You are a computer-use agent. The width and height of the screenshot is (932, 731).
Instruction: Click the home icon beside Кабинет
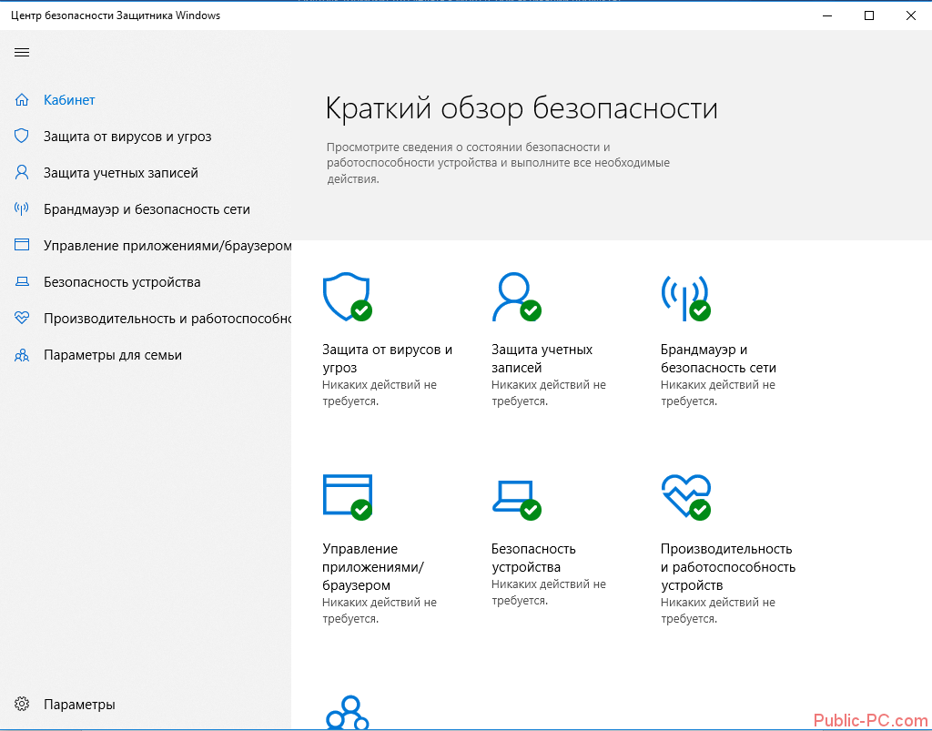[22, 100]
